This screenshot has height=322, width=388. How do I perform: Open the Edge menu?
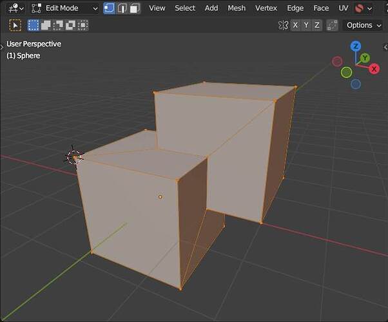[295, 8]
